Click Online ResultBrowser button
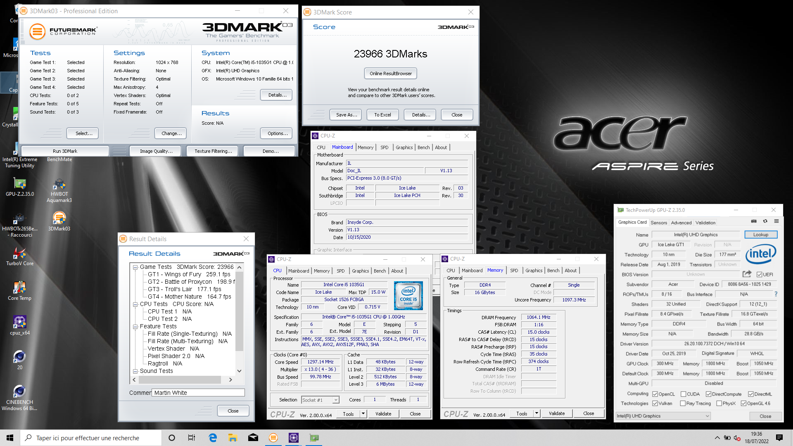This screenshot has height=446, width=793. [390, 74]
